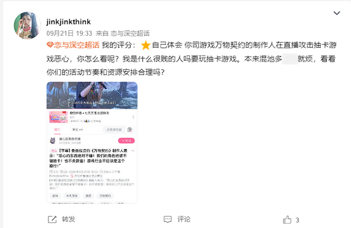Open the gray 恋与深空超话 source link
The width and height of the screenshot is (351, 228).
130,34
